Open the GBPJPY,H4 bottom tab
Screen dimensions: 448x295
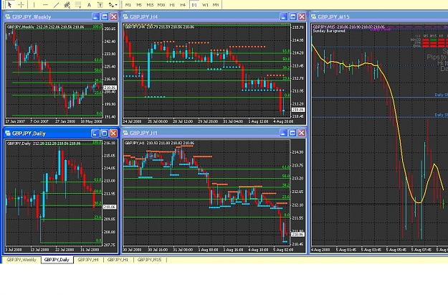[88, 260]
